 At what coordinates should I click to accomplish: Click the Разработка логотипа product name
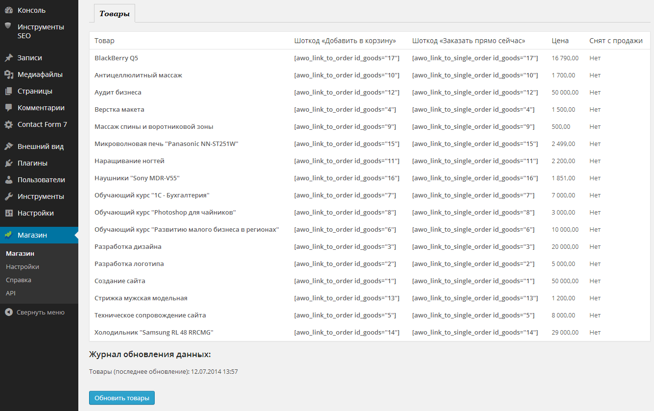[x=129, y=264]
